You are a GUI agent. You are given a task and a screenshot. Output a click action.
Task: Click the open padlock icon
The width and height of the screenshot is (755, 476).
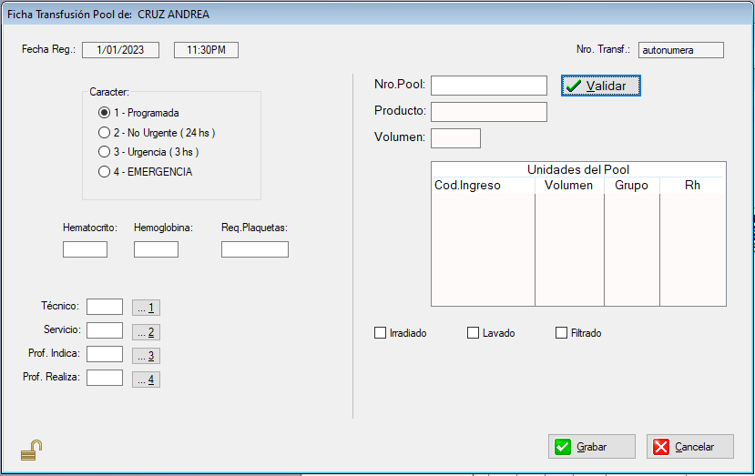tap(32, 450)
